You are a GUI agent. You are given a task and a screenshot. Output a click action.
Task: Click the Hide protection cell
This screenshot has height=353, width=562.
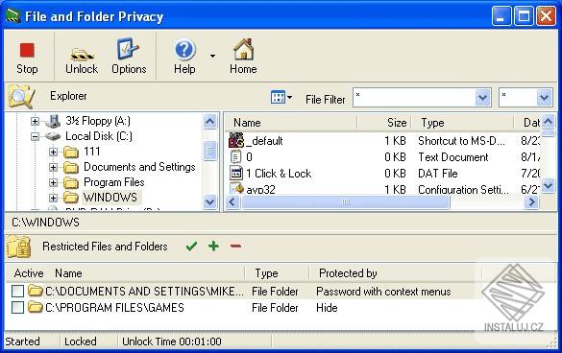tap(327, 308)
